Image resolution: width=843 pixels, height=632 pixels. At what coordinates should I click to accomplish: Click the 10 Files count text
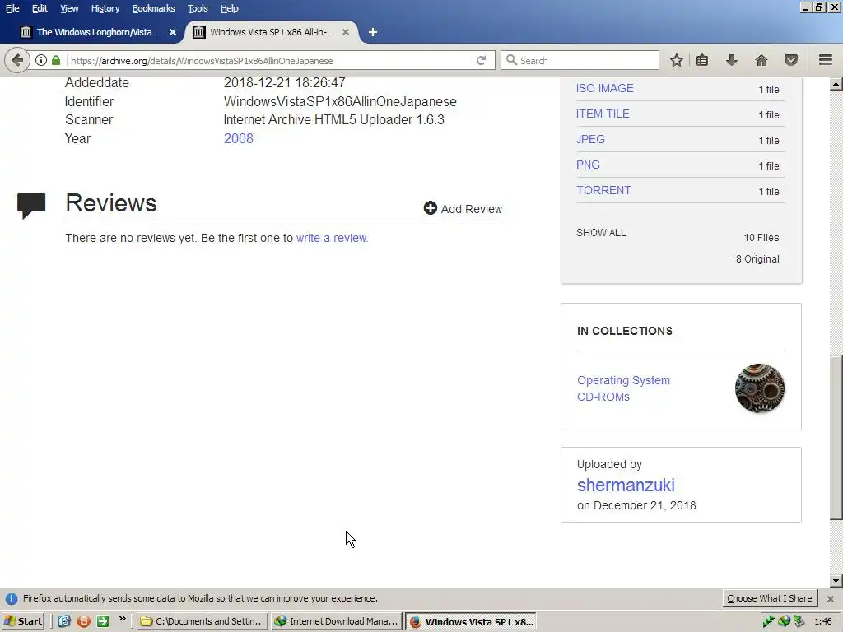[x=761, y=237]
